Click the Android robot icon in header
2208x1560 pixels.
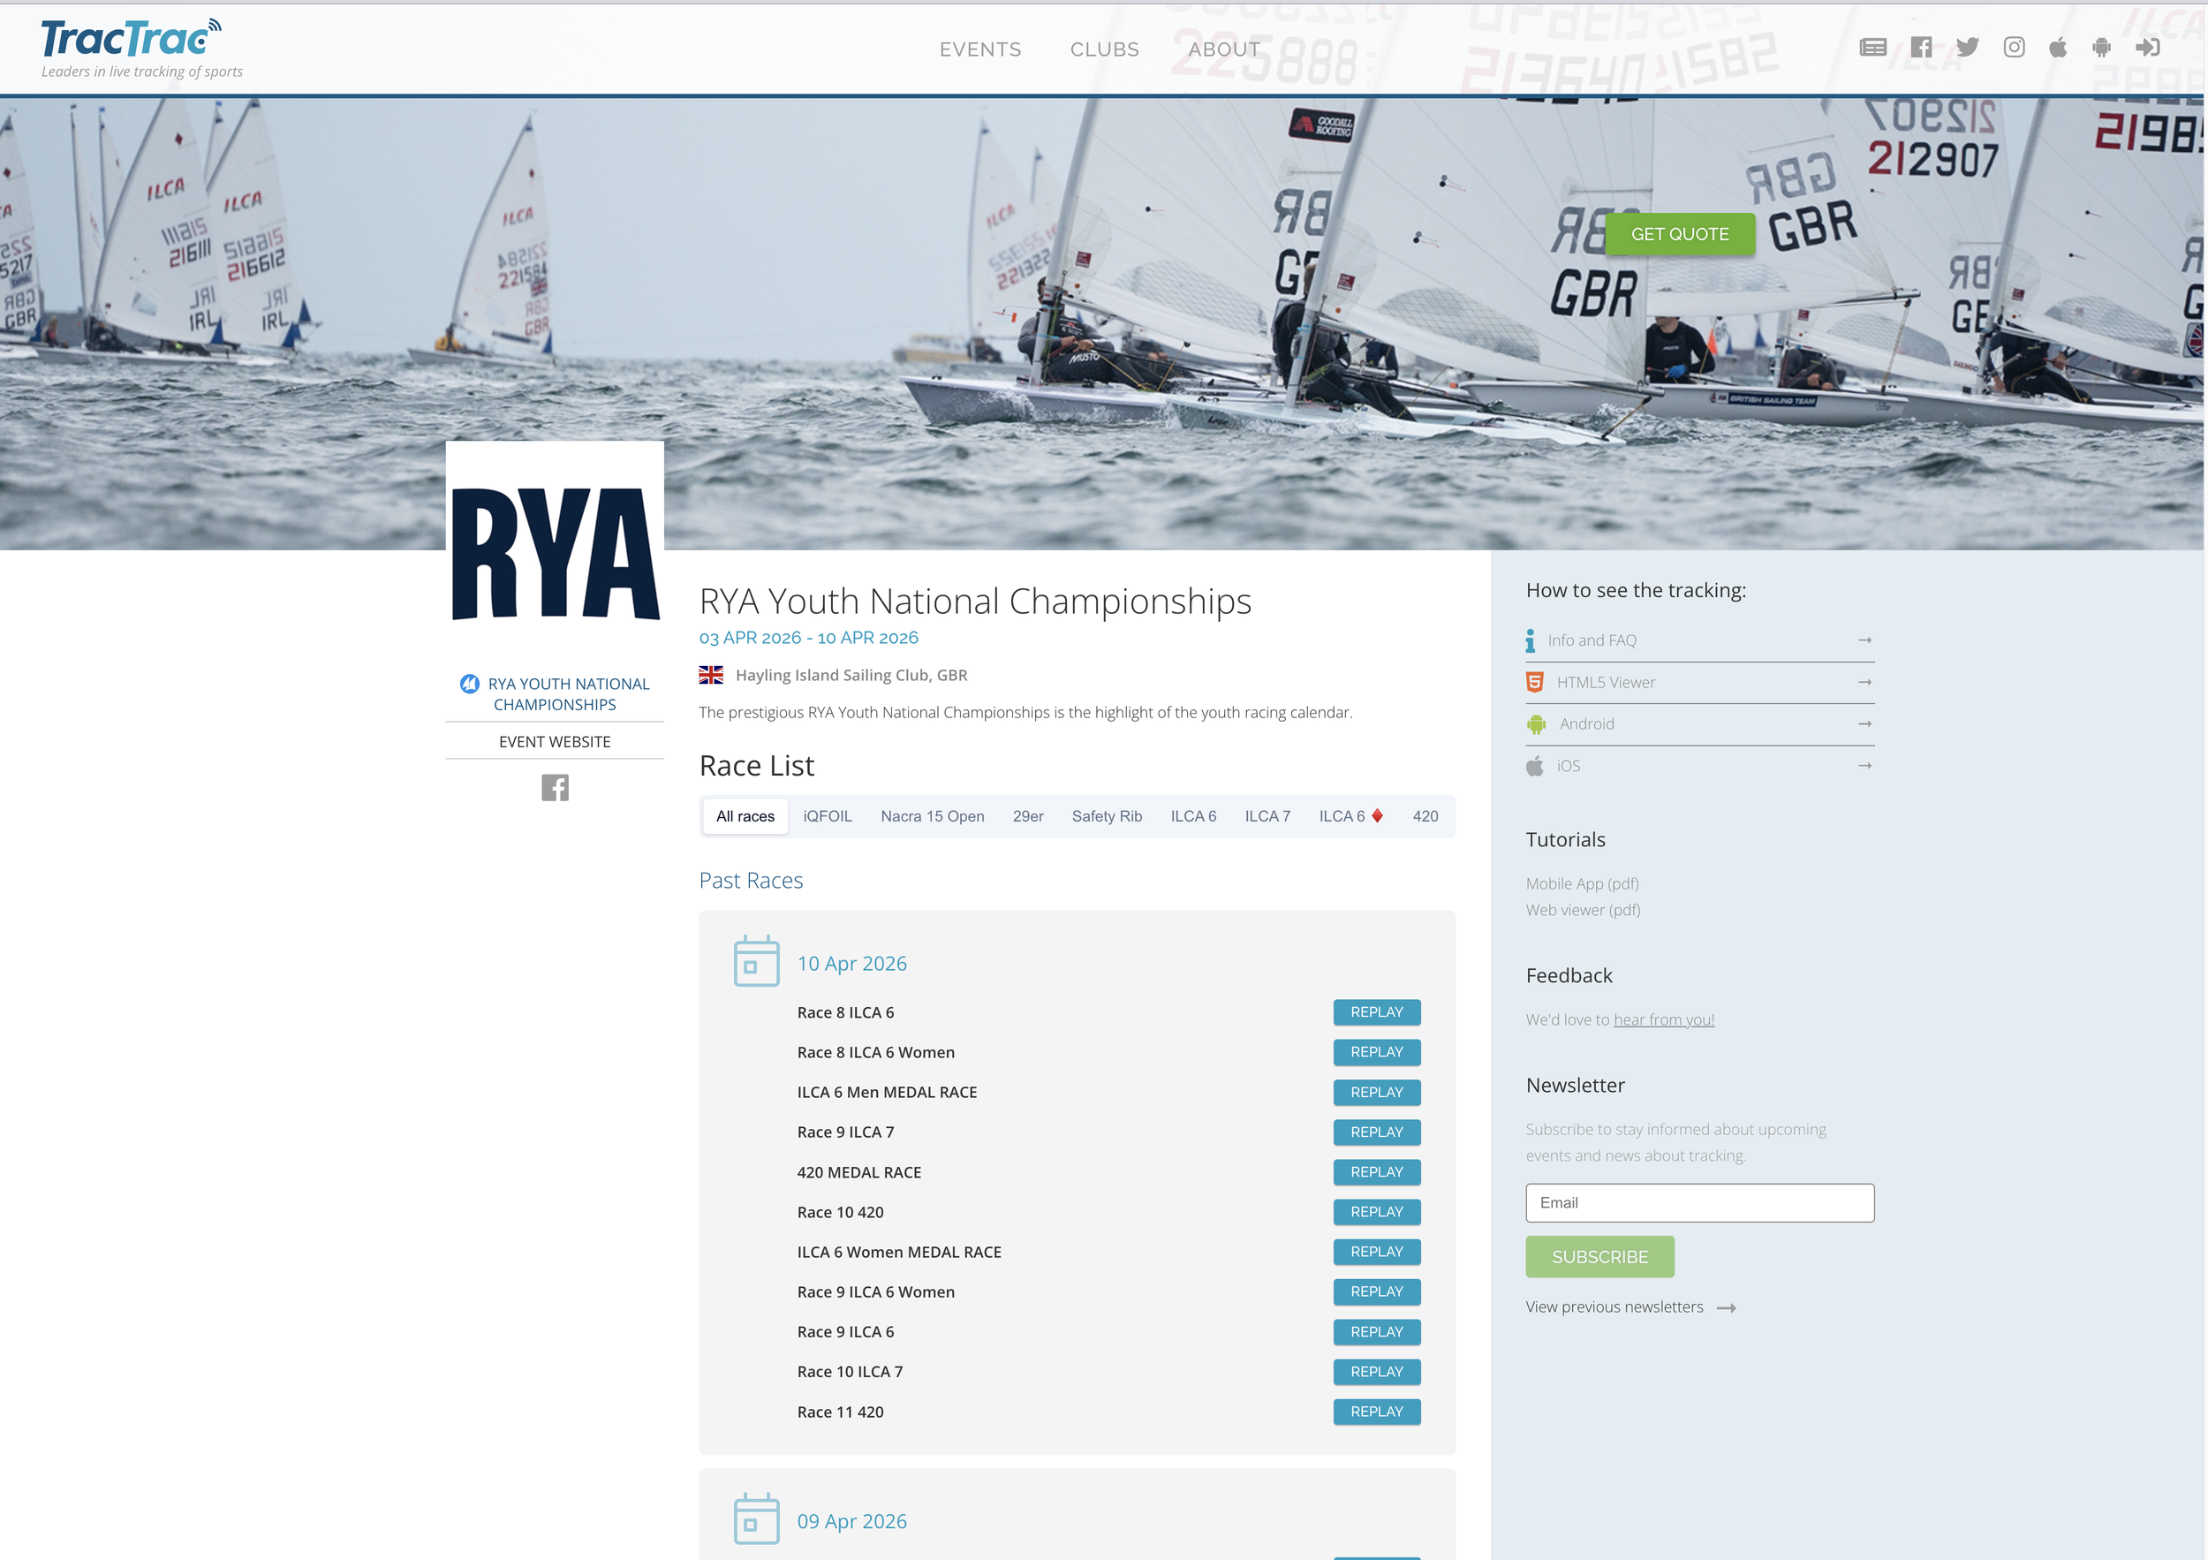click(2101, 48)
